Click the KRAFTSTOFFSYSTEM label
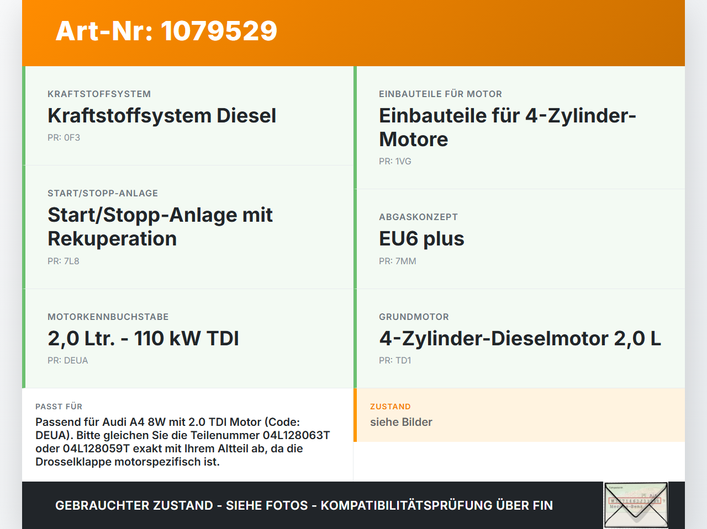Screen dimensions: 707x529 pos(99,94)
